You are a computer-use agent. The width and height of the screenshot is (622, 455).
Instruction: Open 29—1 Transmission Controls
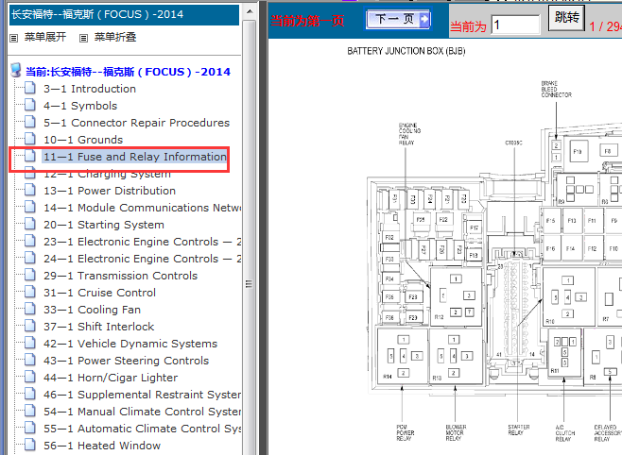point(121,276)
